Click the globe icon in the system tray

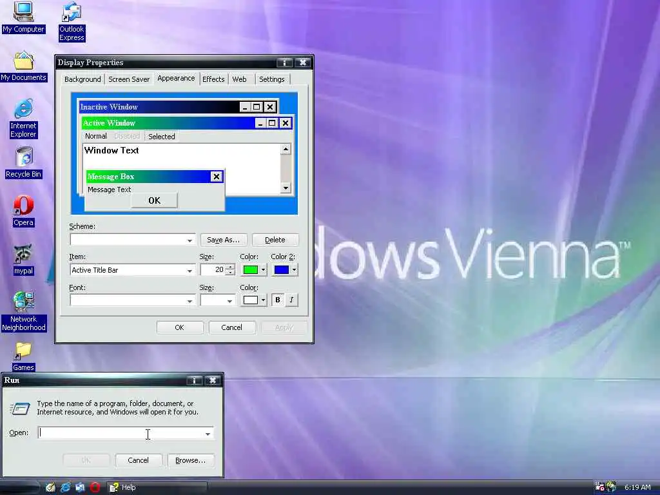[x=611, y=487]
